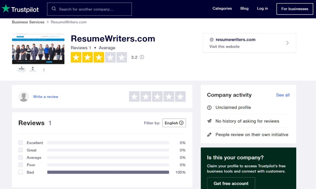Screen dimensions: 316x189
Task: Check the Average filter checkbox
Action: [21, 157]
